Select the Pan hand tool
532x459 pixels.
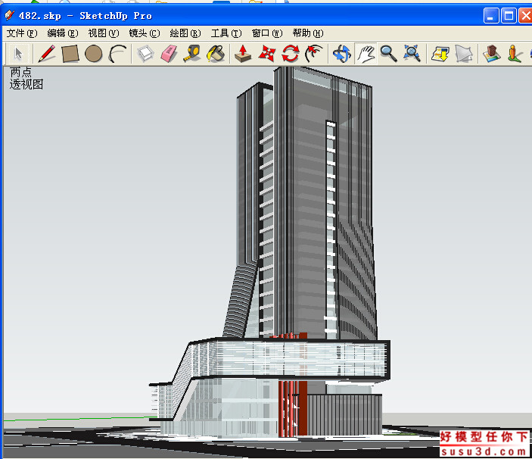(366, 54)
